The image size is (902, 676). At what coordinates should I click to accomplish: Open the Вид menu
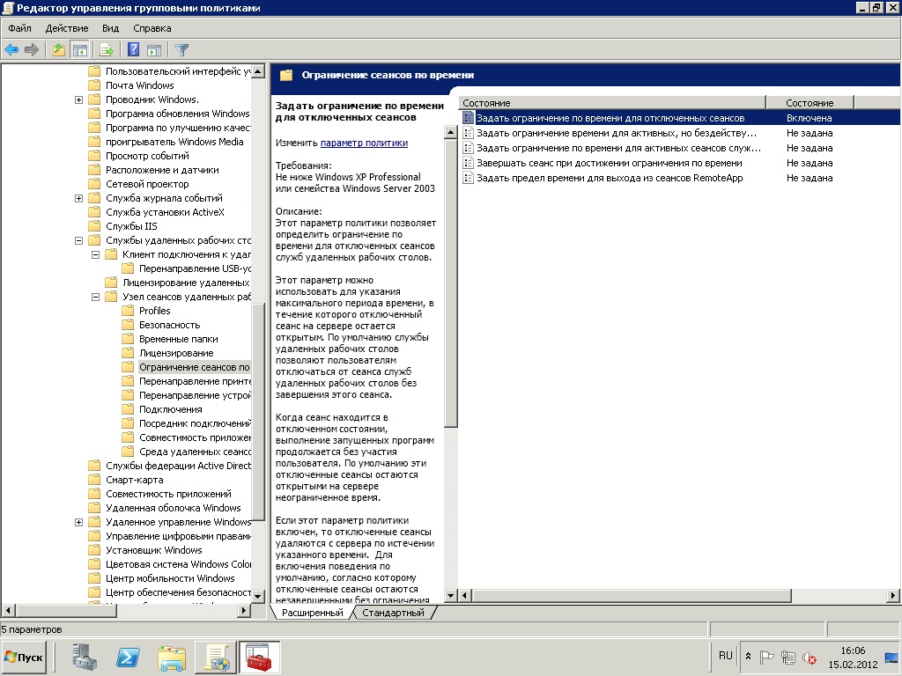pos(110,28)
